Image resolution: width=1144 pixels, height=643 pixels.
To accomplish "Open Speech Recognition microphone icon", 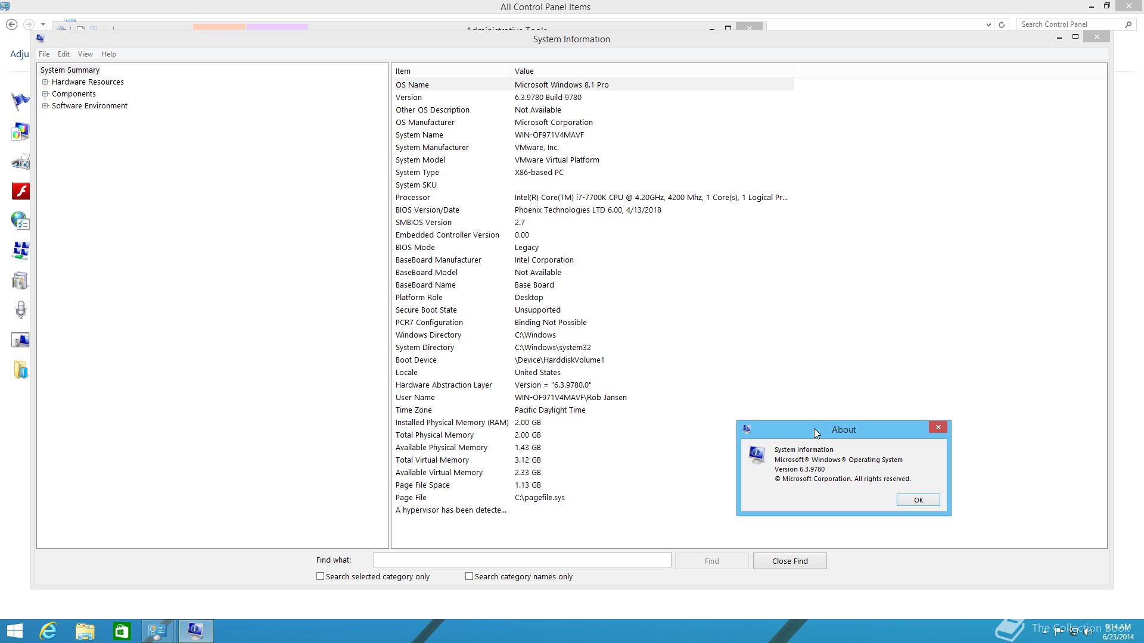I will point(20,310).
